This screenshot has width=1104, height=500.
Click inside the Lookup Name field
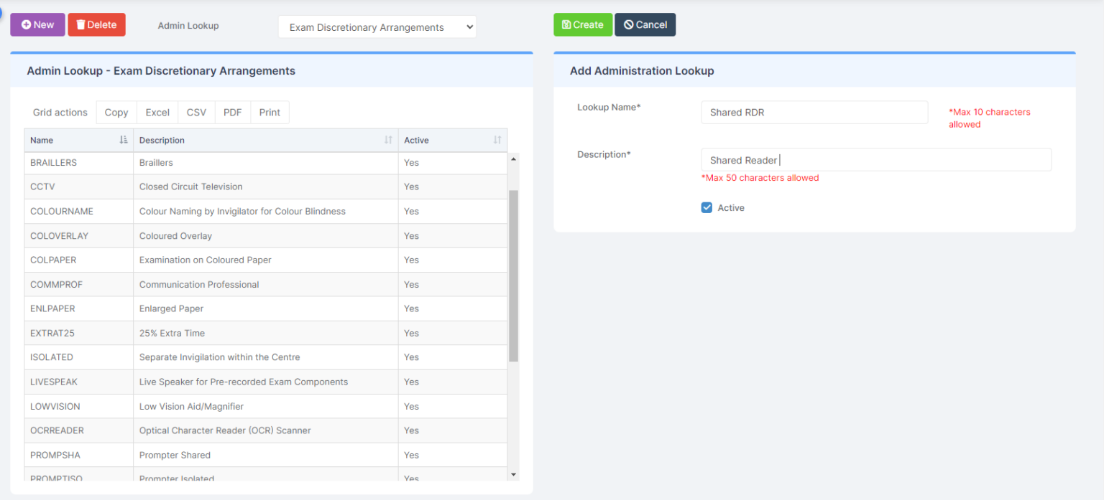click(x=814, y=112)
